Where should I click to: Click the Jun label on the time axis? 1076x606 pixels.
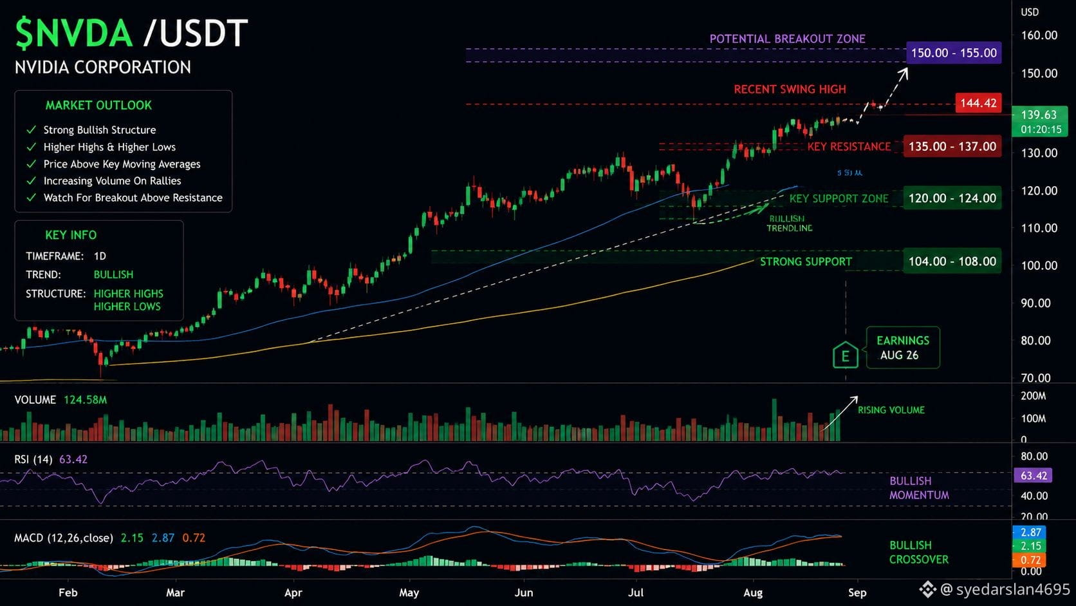pos(524,592)
